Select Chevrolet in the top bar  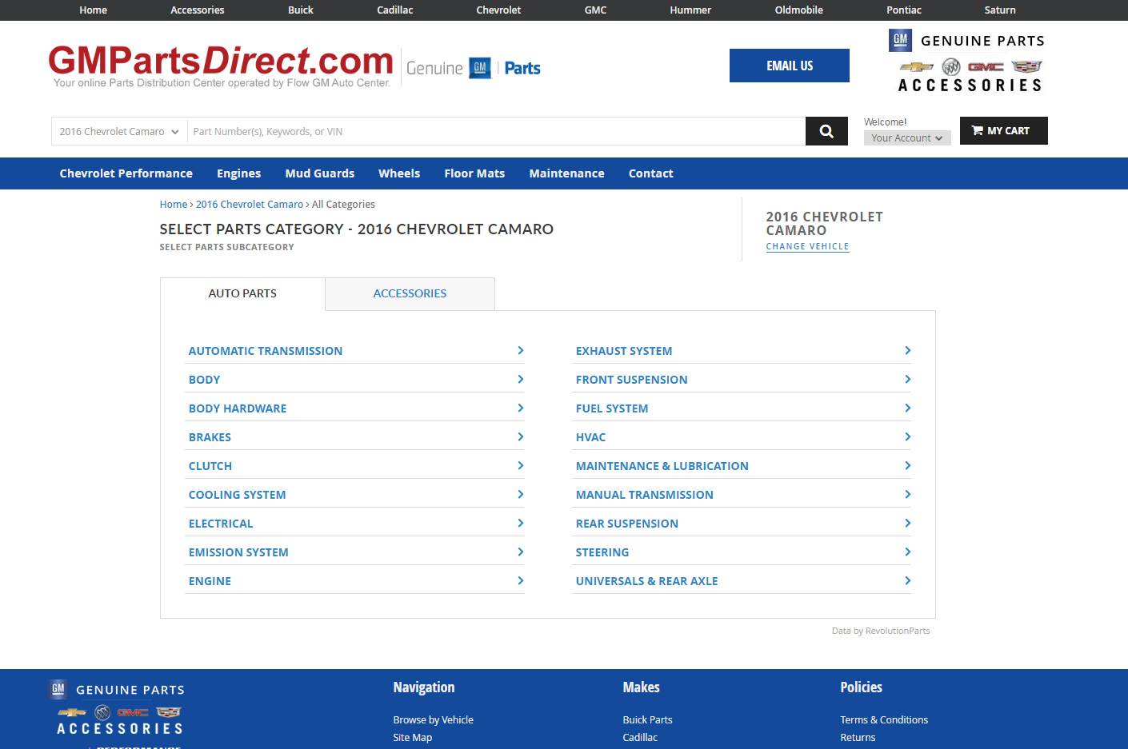(x=498, y=10)
